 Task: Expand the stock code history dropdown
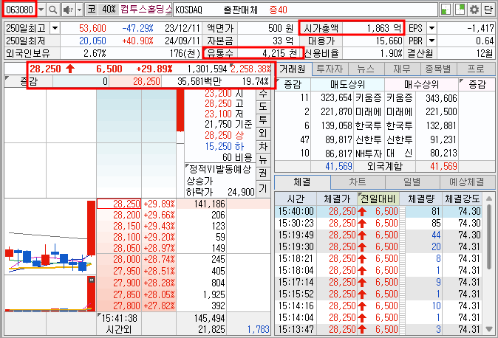41,10
